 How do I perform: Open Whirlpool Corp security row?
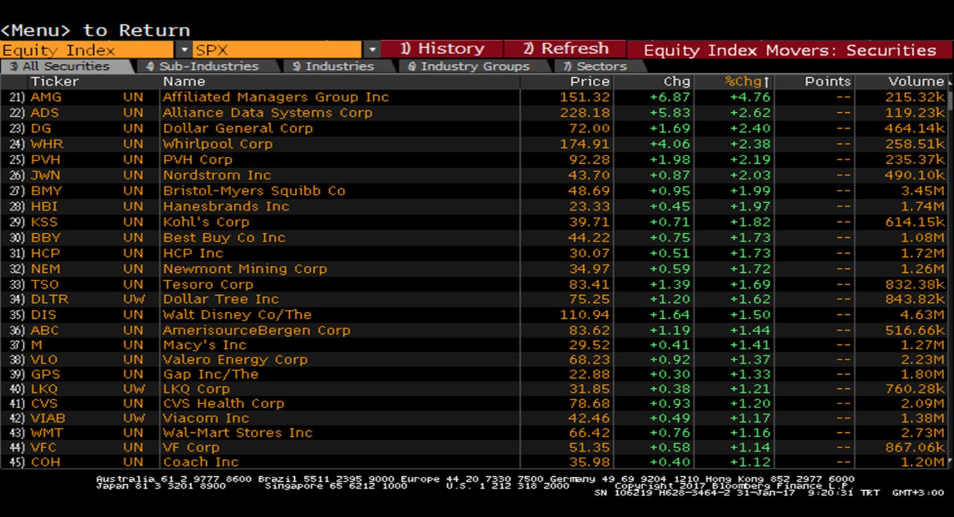475,144
